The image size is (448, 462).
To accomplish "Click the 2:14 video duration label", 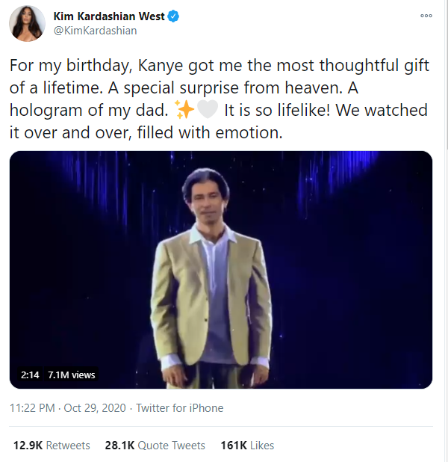I will (30, 375).
